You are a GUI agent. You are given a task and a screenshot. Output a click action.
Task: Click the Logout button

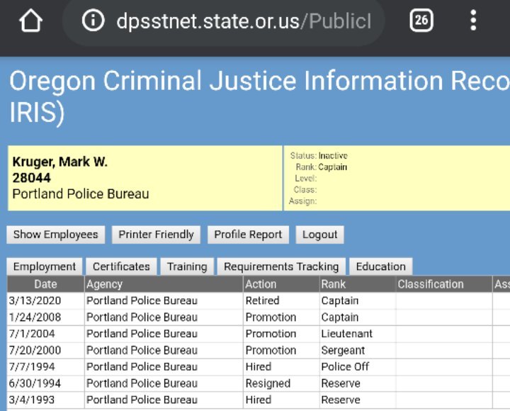(x=319, y=235)
